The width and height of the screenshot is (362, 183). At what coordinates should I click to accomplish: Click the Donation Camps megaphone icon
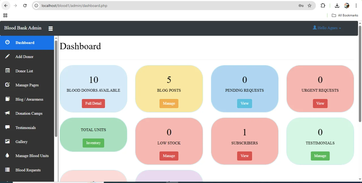8,113
